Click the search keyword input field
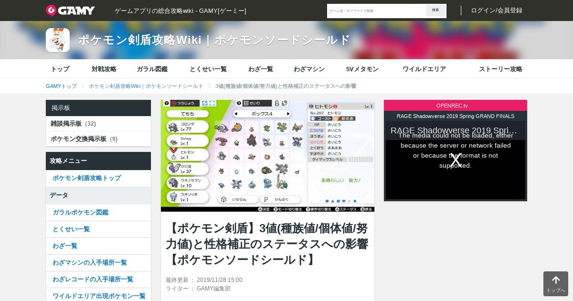The height and width of the screenshot is (301, 573). (x=376, y=11)
